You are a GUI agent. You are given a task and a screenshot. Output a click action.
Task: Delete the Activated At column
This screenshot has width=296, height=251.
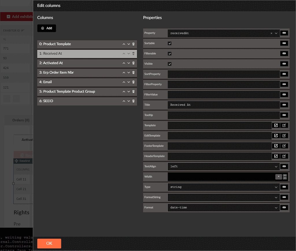click(134, 63)
